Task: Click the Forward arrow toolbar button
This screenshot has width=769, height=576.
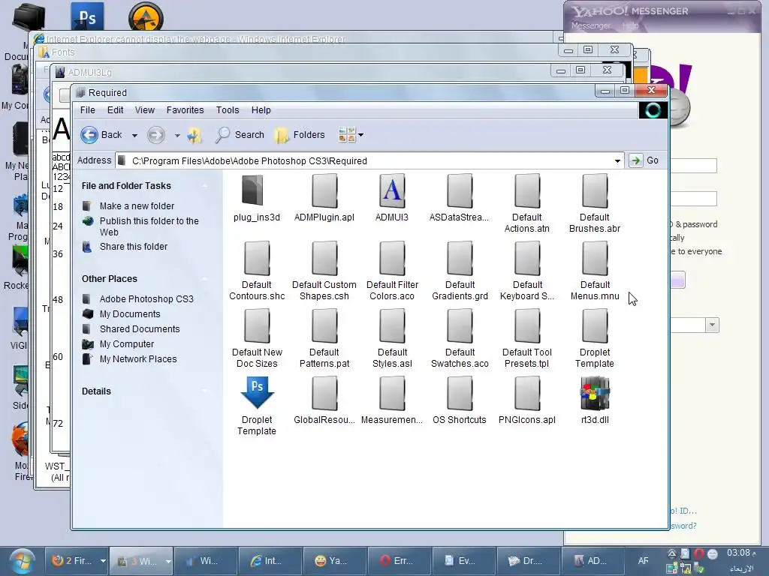Action: [x=156, y=135]
